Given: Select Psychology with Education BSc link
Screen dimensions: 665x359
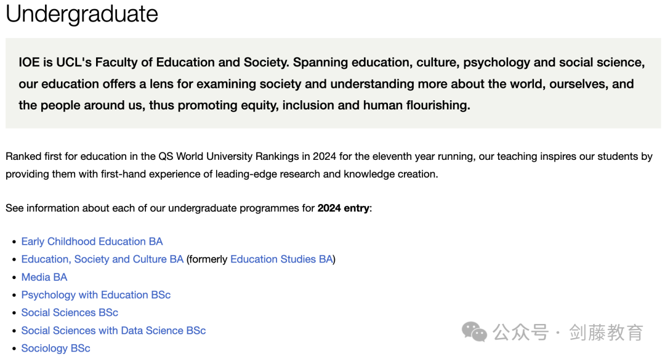Looking at the screenshot, I should [x=96, y=294].
